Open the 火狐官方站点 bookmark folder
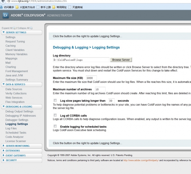The height and width of the screenshot is (174, 191). pyautogui.click(x=25, y=7)
